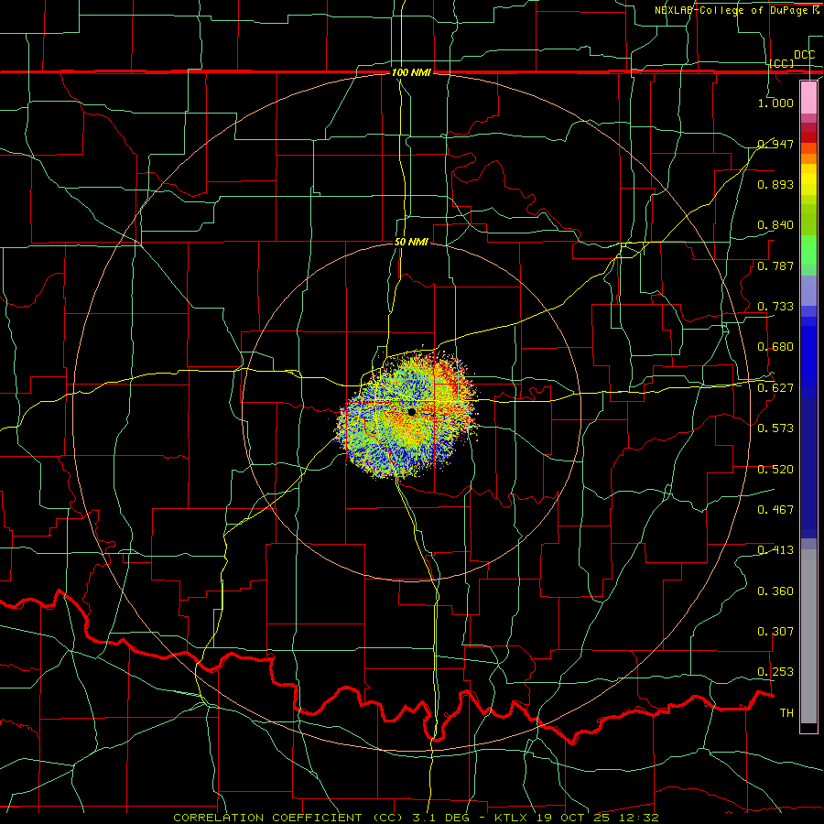Click the 0.840 color scale value

click(775, 225)
